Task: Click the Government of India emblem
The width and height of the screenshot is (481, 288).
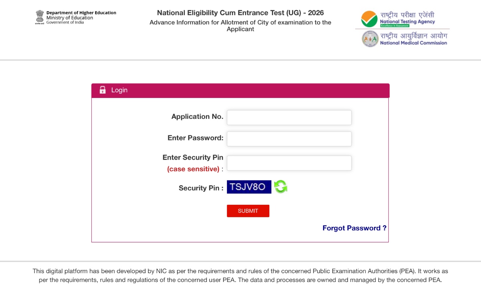Action: [x=39, y=17]
